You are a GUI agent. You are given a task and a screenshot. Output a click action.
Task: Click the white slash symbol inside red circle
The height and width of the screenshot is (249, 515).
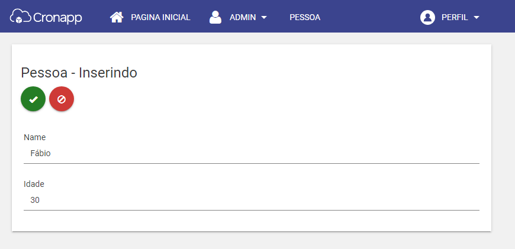(x=62, y=99)
